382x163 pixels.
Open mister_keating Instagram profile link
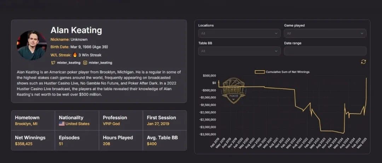point(100,63)
